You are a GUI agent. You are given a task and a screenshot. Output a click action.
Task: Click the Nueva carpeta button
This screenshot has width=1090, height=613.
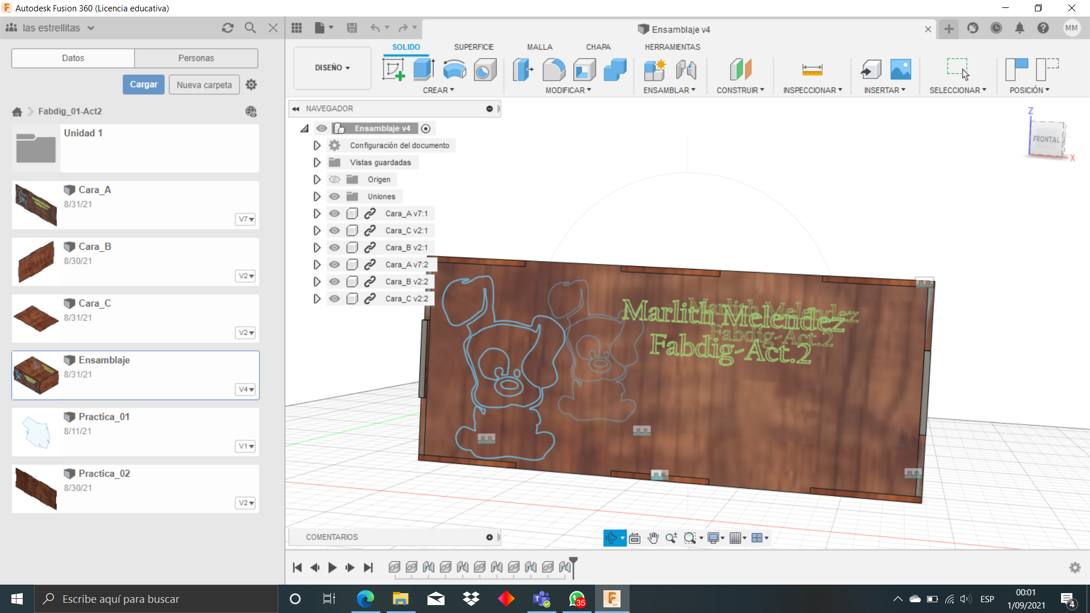(x=204, y=85)
